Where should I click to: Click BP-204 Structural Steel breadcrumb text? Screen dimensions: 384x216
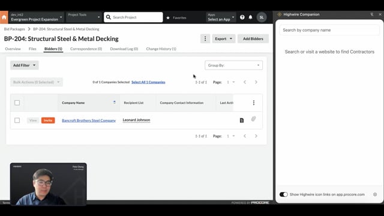66,29
